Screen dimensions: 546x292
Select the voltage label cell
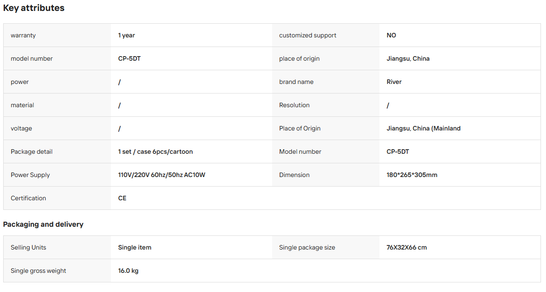pyautogui.click(x=57, y=128)
